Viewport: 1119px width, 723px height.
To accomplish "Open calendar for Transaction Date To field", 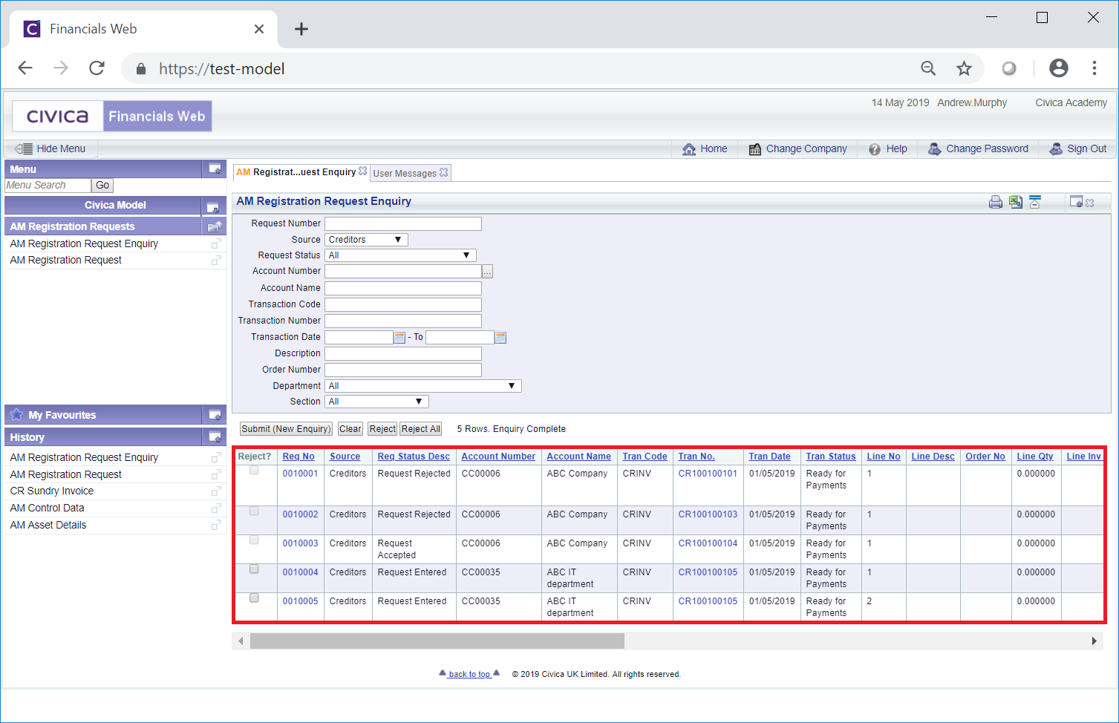I will click(x=500, y=338).
